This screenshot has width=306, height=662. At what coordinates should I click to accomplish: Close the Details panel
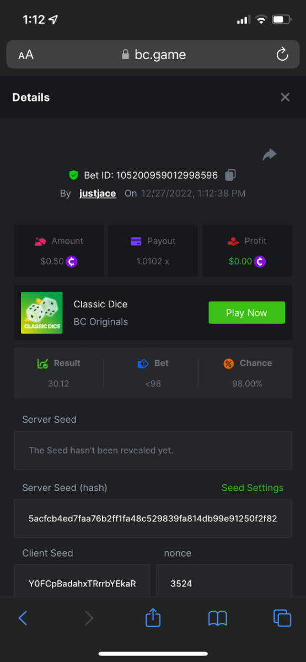tap(285, 97)
